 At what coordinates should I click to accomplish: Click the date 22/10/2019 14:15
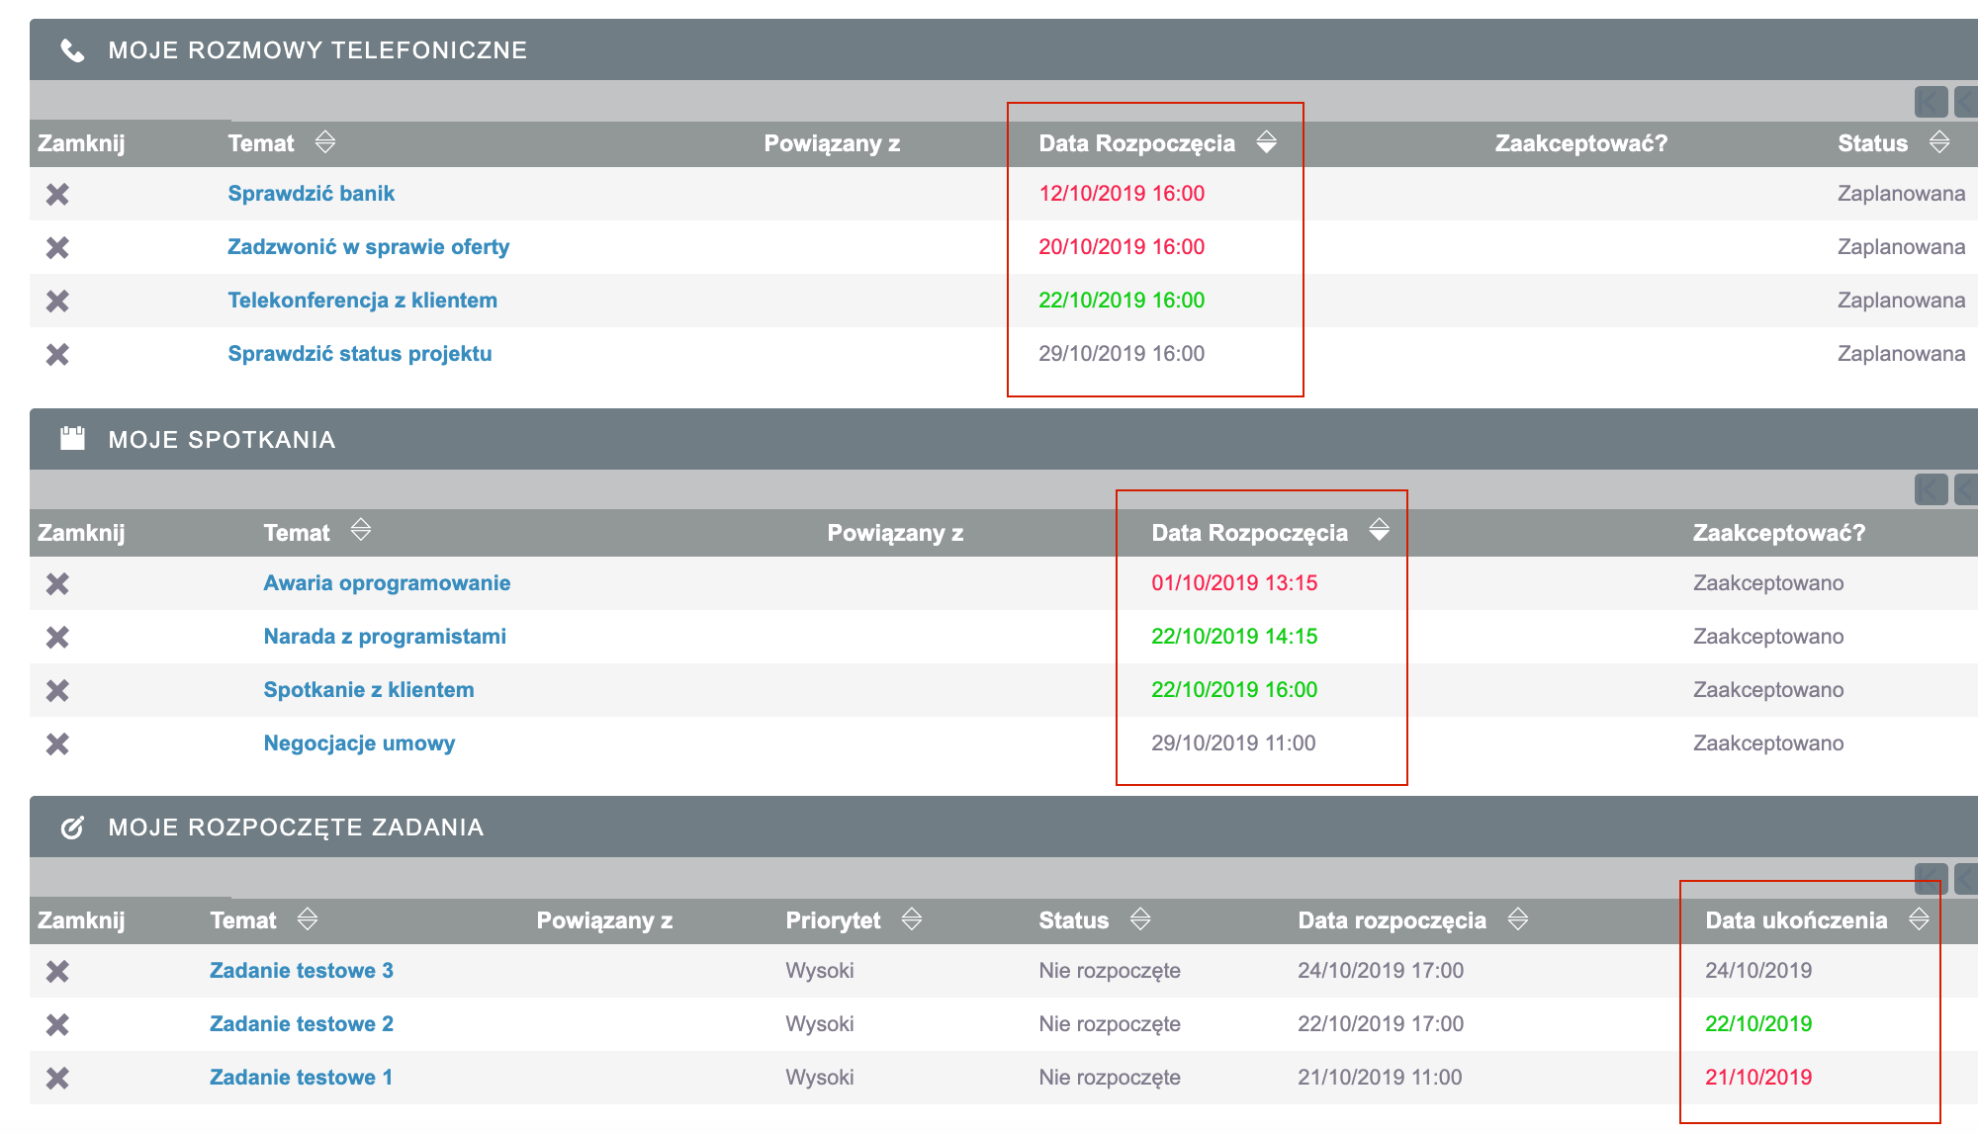1234,637
